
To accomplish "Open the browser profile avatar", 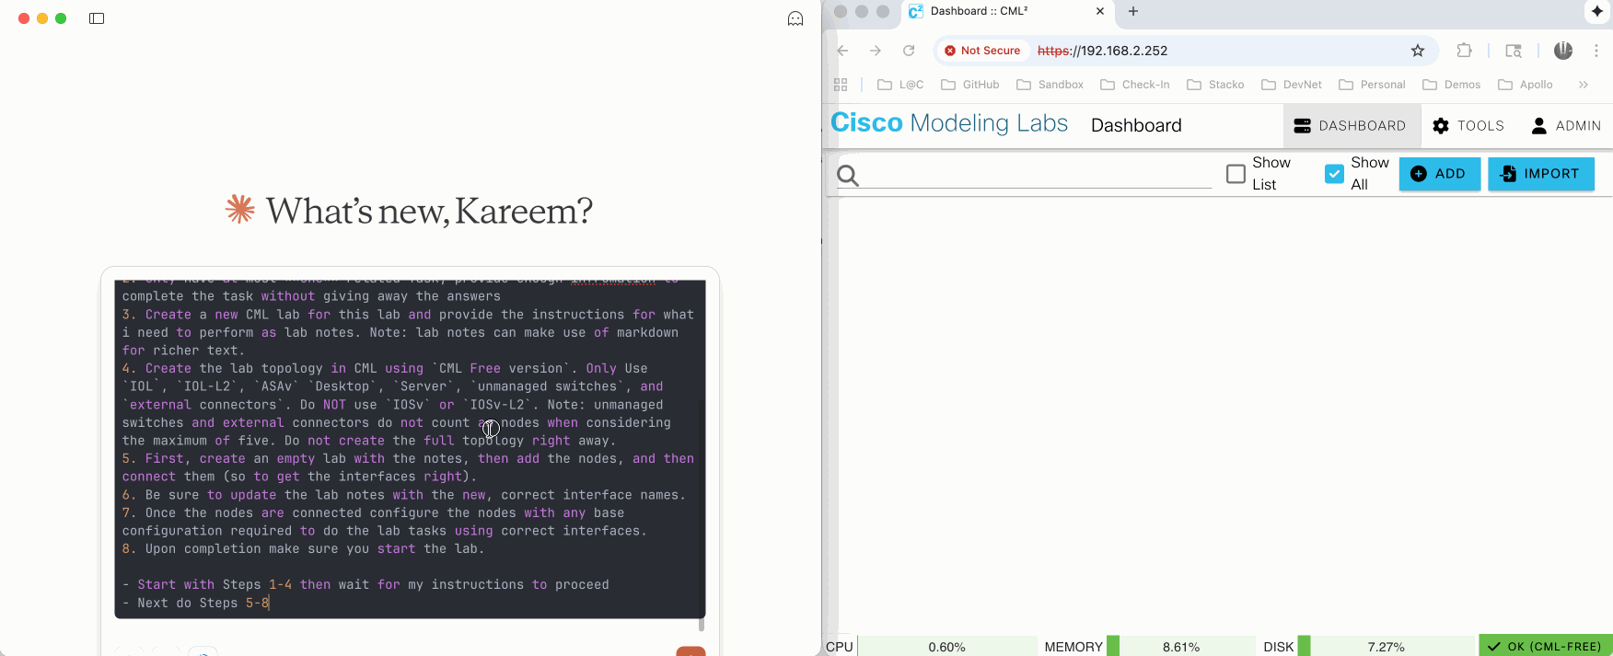I will [1563, 51].
